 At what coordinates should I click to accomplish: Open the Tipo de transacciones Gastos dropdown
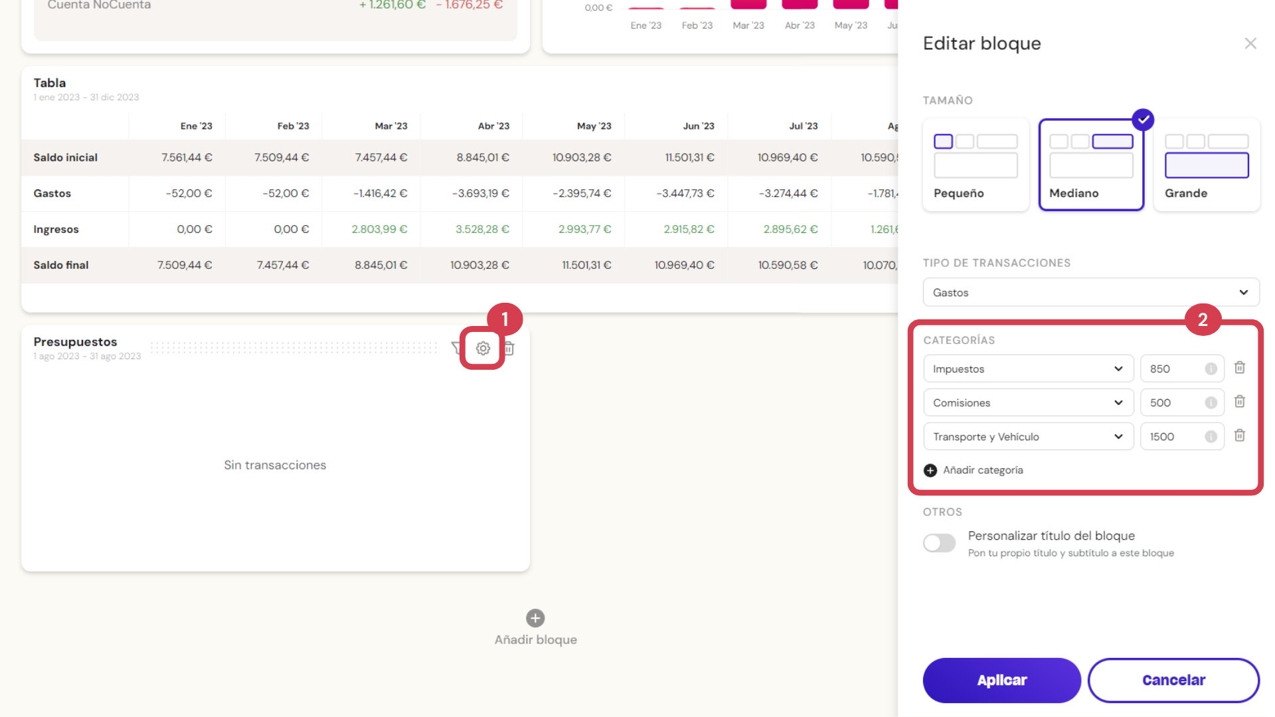pyautogui.click(x=1090, y=292)
